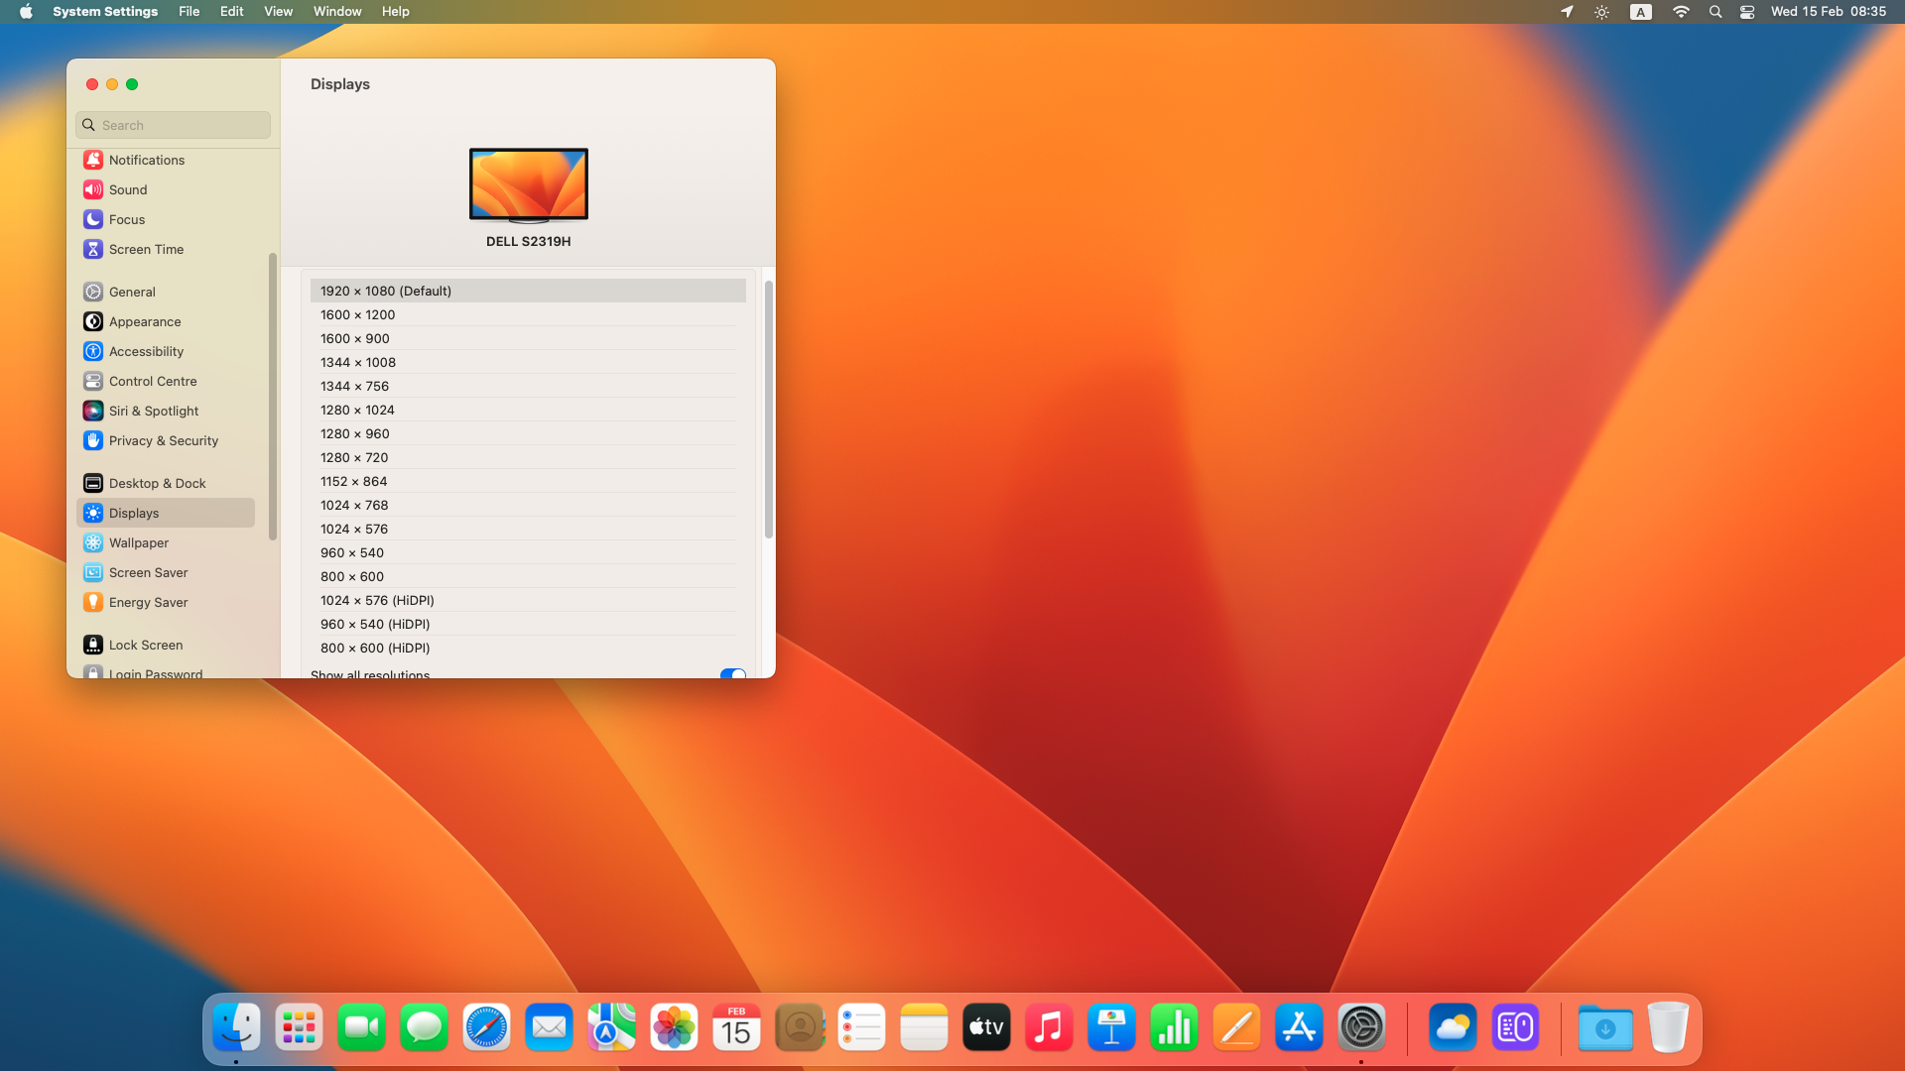The height and width of the screenshot is (1071, 1905).
Task: Select Sound in the settings sidebar
Action: 127,189
